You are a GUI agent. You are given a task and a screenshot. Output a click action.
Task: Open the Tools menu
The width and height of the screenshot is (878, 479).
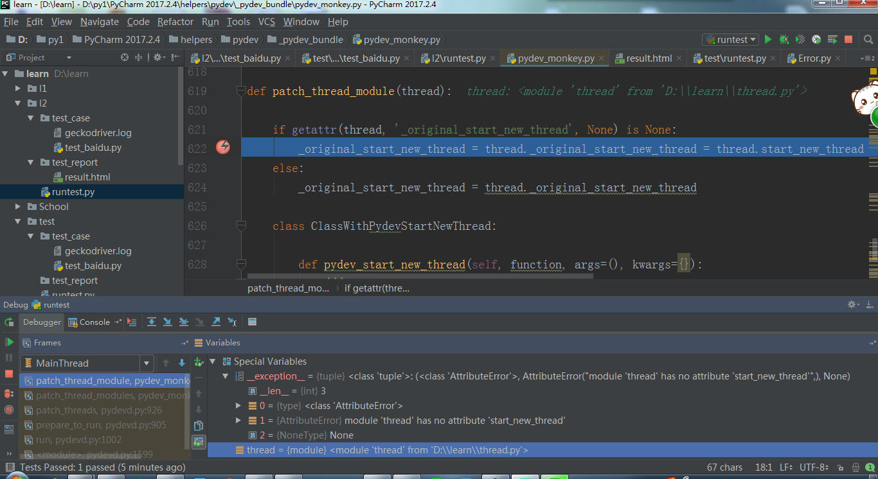[238, 22]
